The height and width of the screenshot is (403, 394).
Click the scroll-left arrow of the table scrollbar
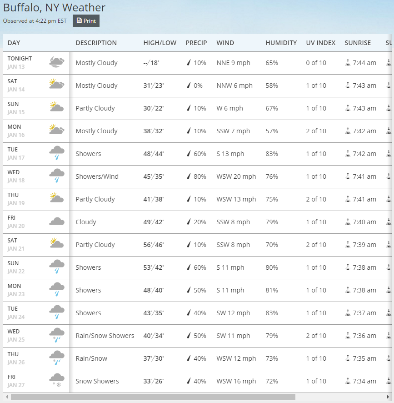[x=7, y=397]
